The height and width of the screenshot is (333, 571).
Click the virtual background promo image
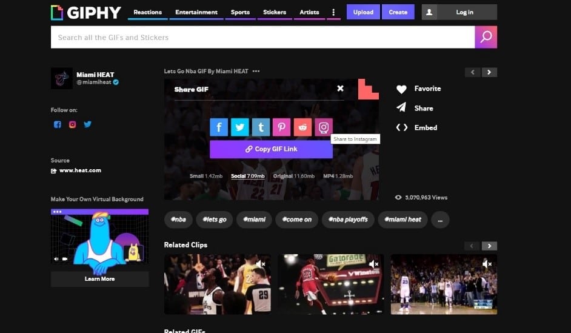tap(100, 237)
